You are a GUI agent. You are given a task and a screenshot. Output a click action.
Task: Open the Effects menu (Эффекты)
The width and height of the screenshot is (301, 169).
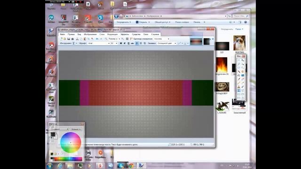(125, 34)
